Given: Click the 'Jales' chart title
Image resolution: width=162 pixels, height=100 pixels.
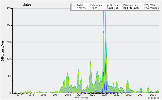Looking at the screenshot, I should pyautogui.click(x=27, y=5).
